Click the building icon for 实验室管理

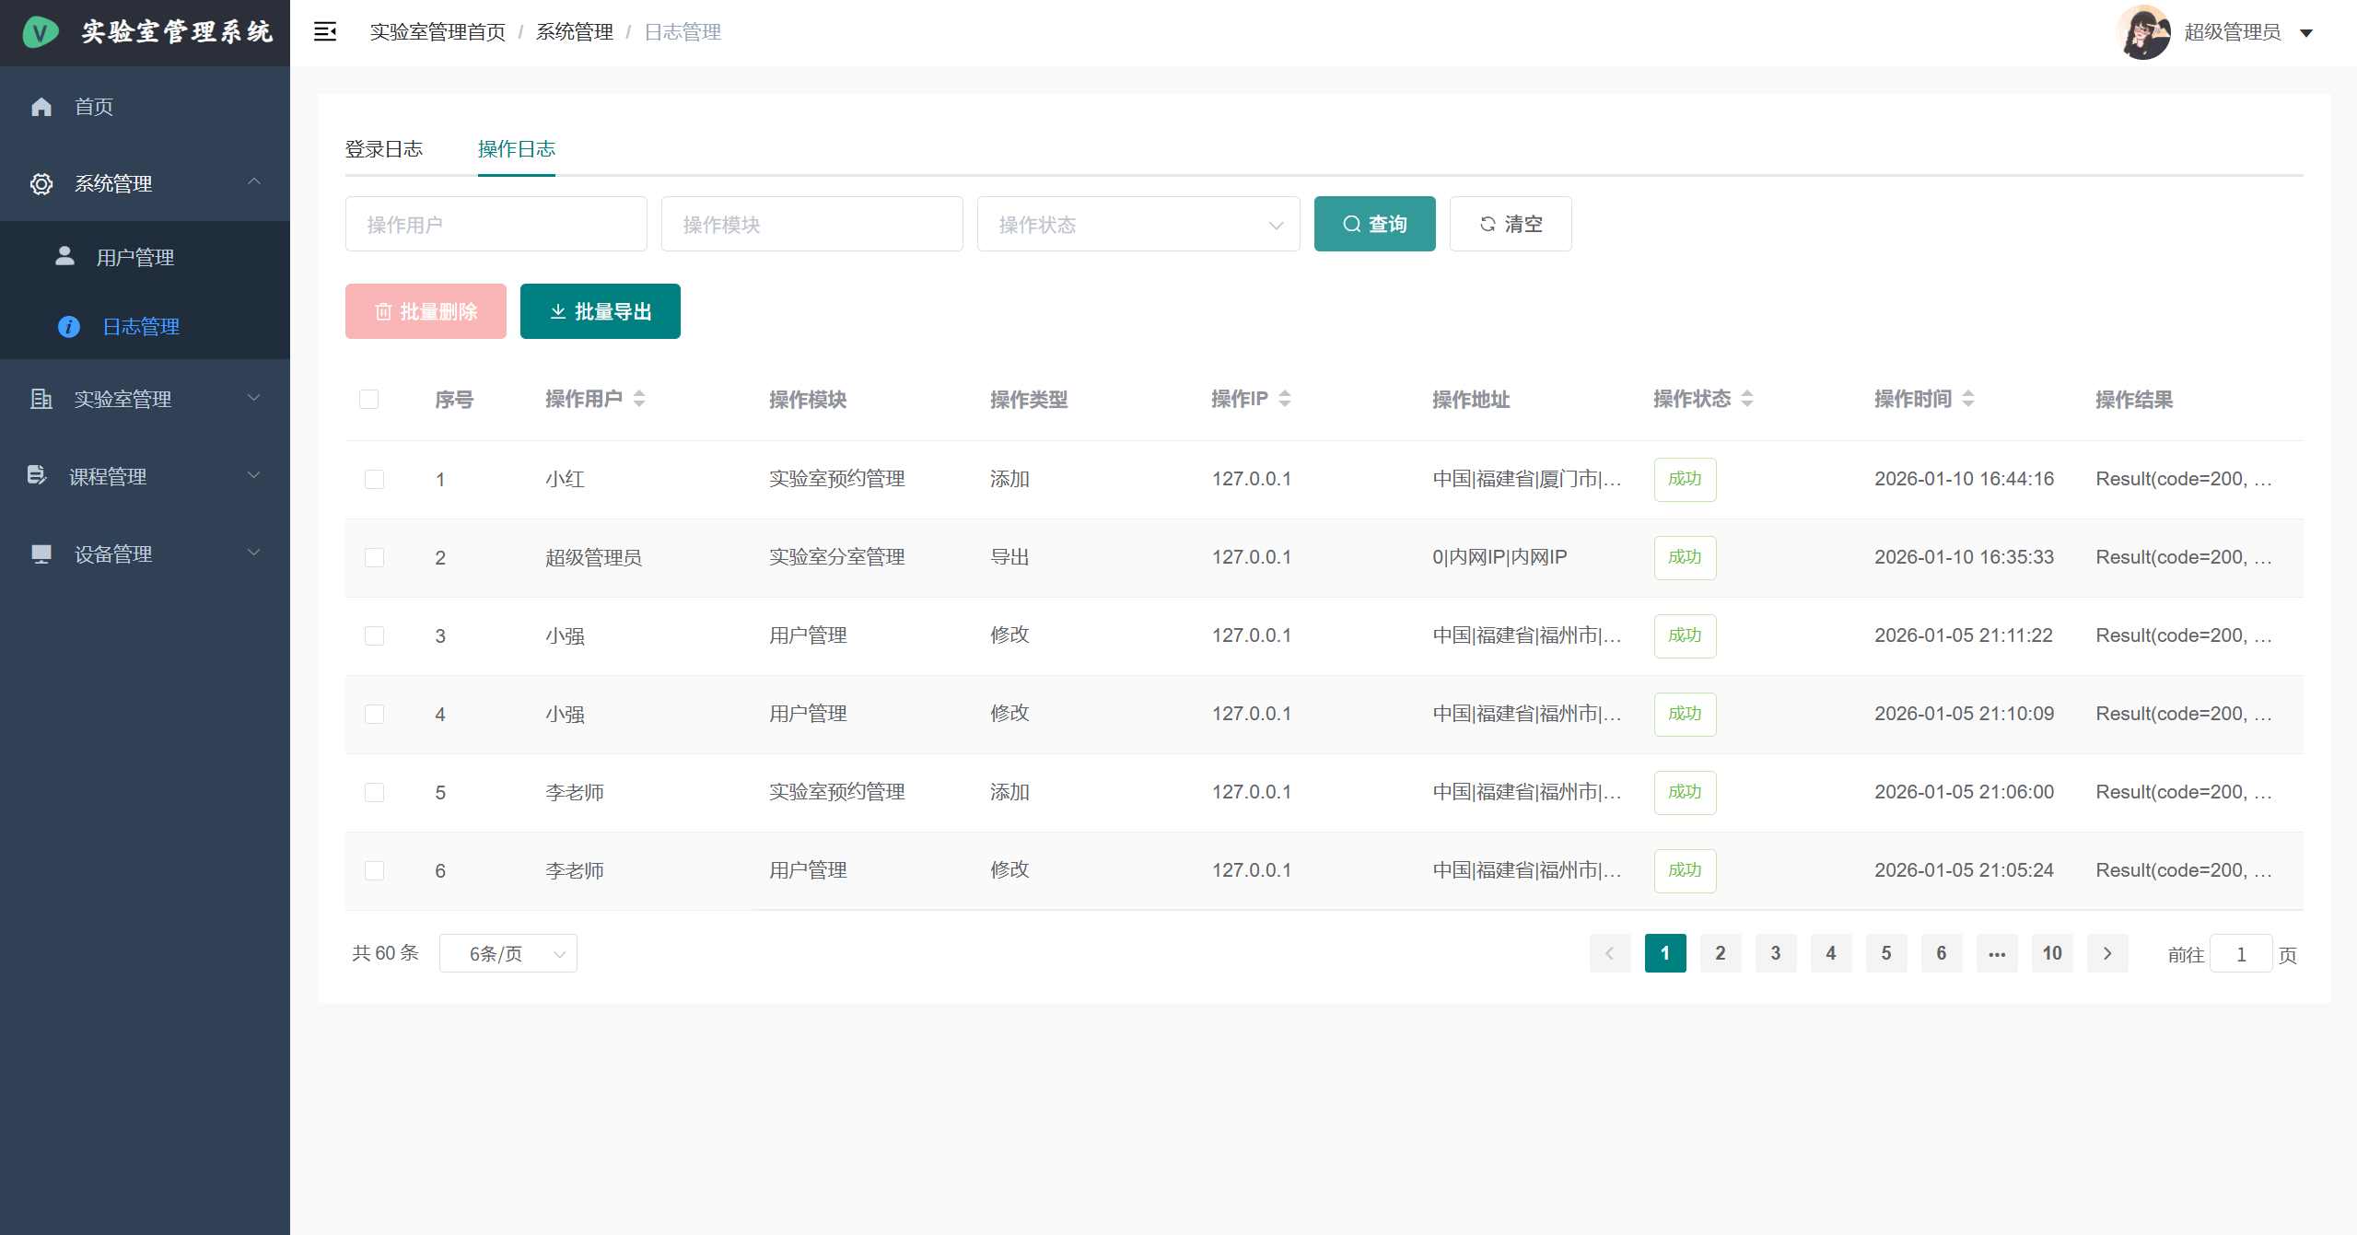41,399
